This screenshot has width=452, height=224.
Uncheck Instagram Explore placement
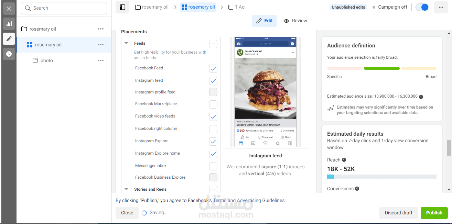(213, 142)
